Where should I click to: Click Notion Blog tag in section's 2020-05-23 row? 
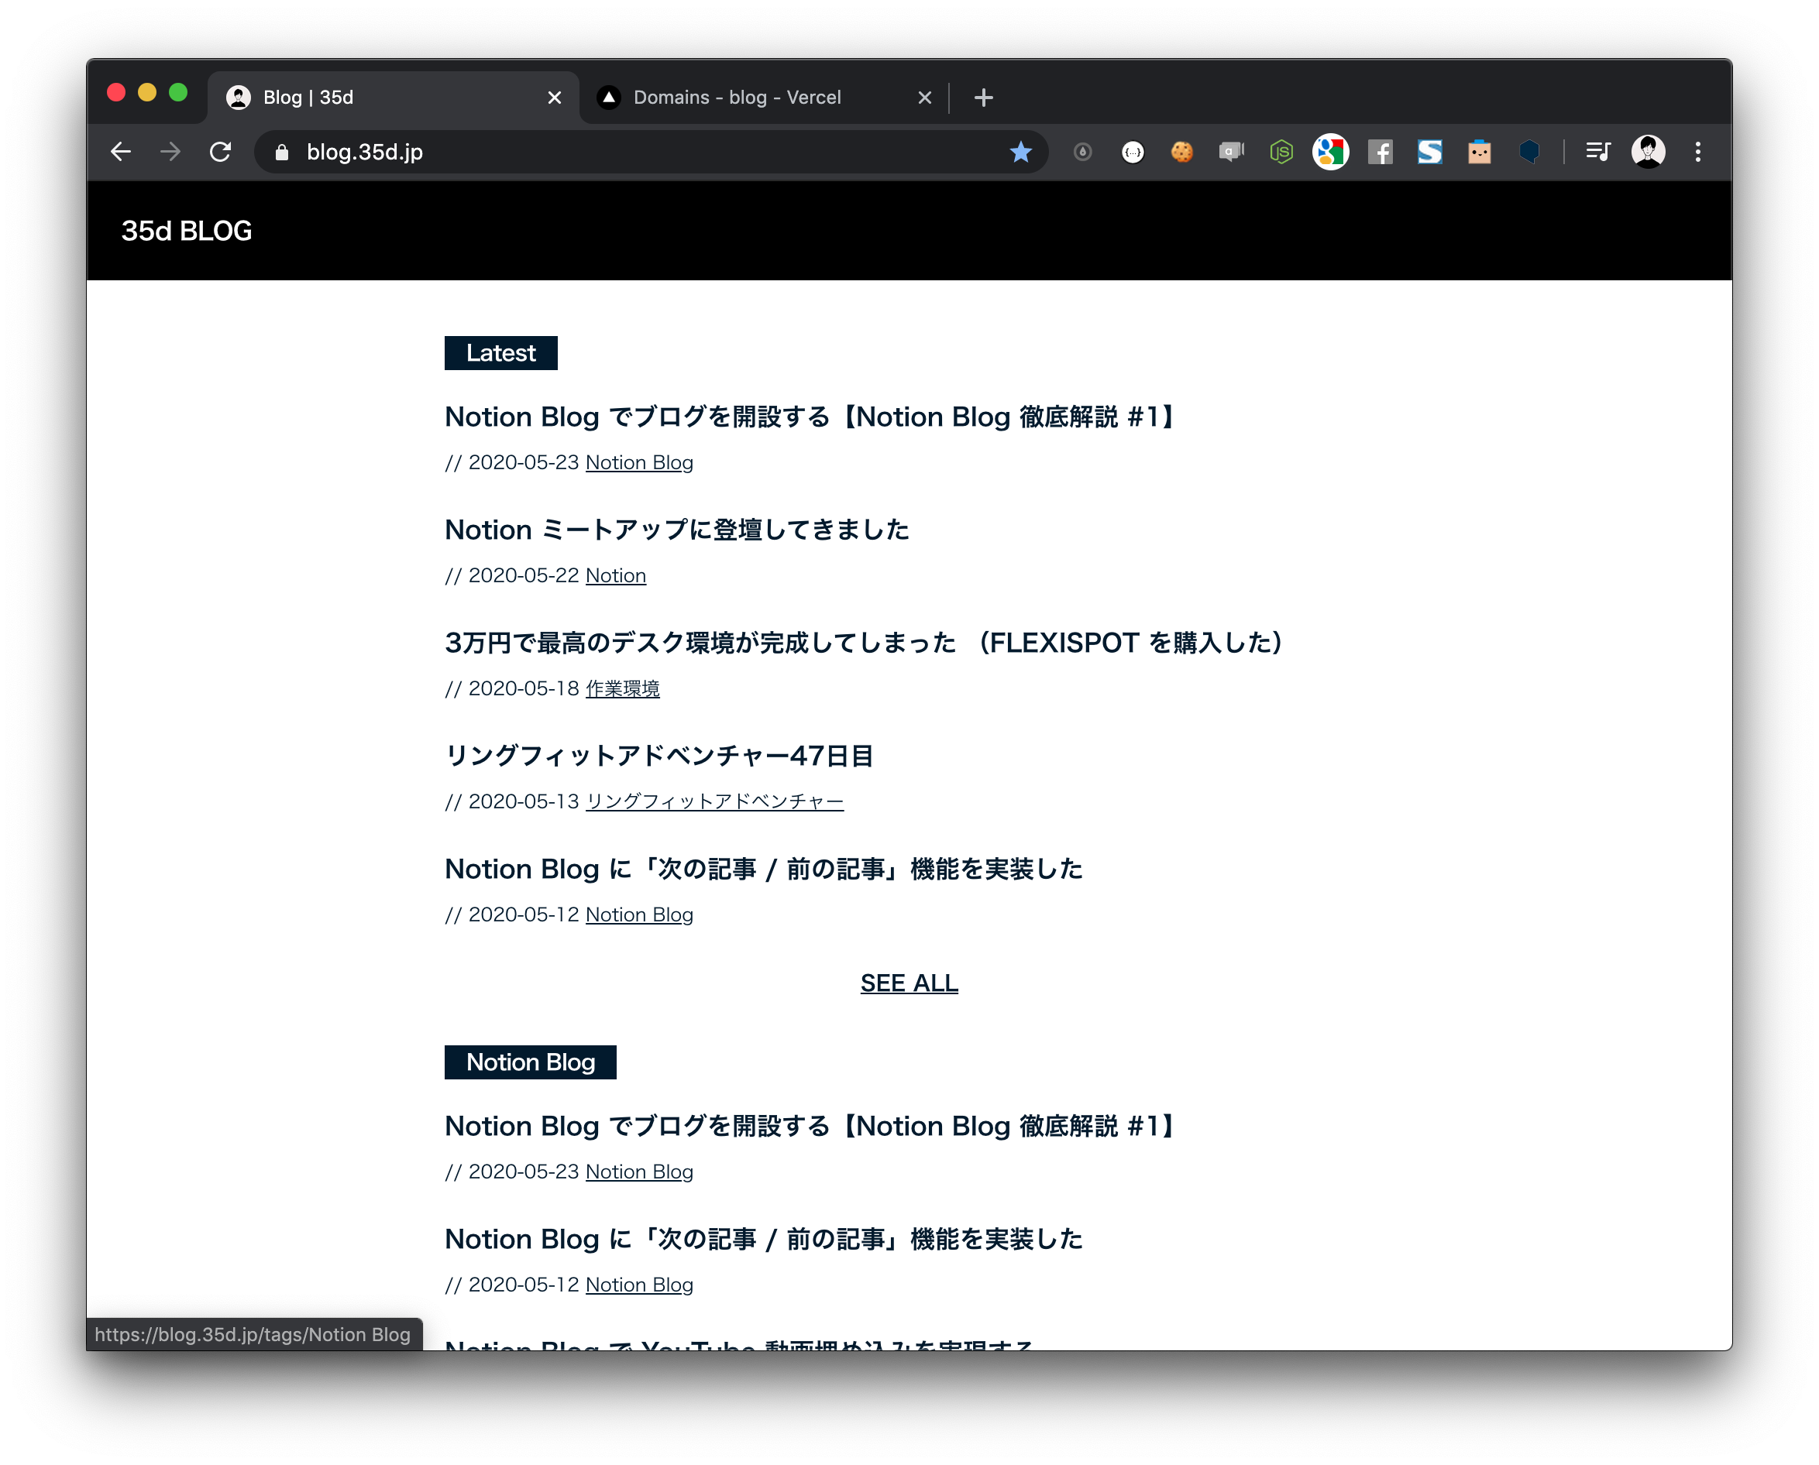coord(639,1172)
